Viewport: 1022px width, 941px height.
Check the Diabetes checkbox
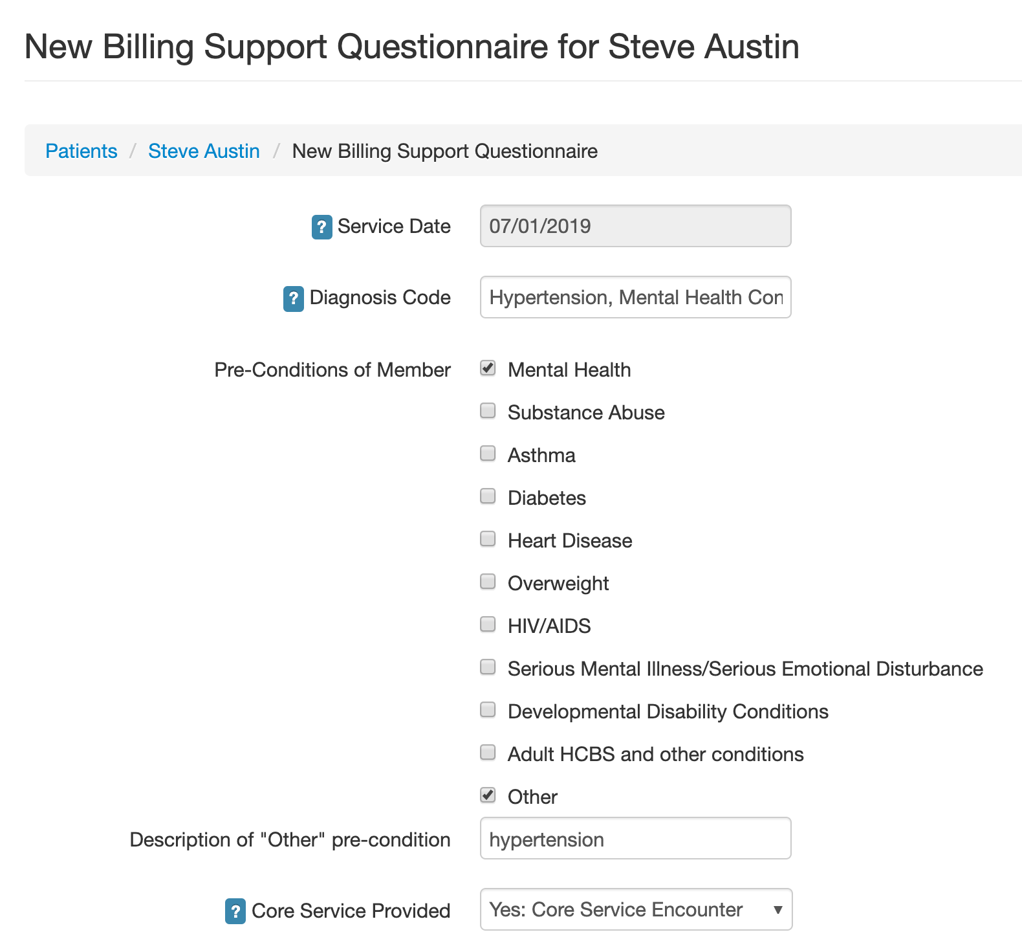(x=488, y=496)
